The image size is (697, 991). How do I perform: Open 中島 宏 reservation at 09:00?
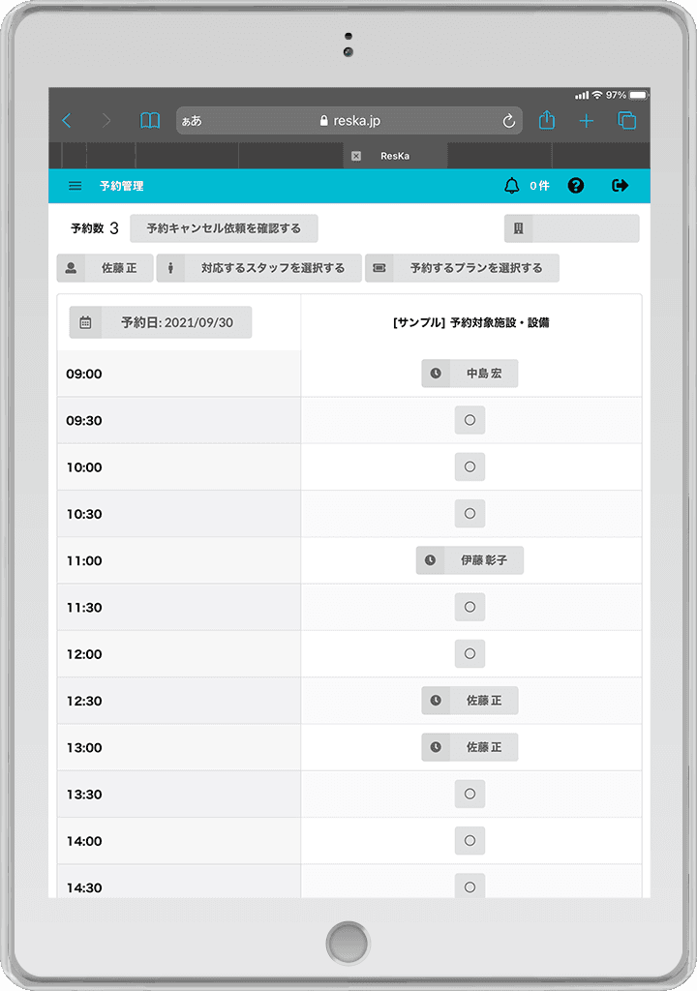pos(470,374)
